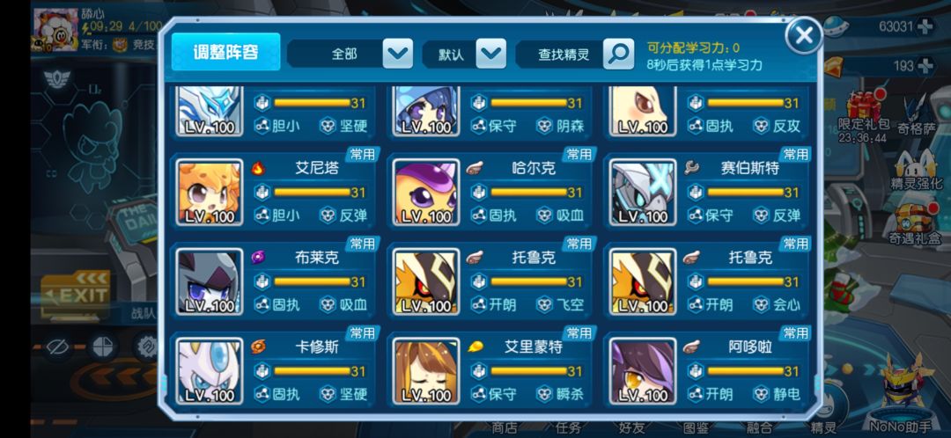Click the 调整阵容 button

click(225, 52)
